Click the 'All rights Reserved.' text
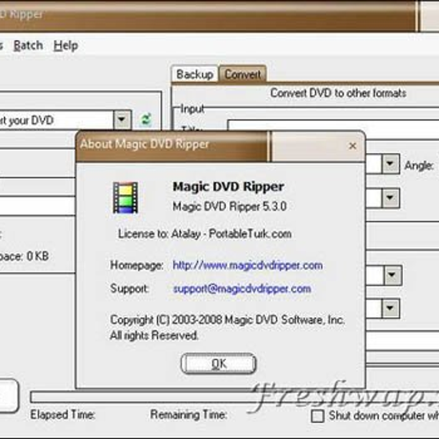Viewport: 439px width, 439px height. [x=154, y=335]
